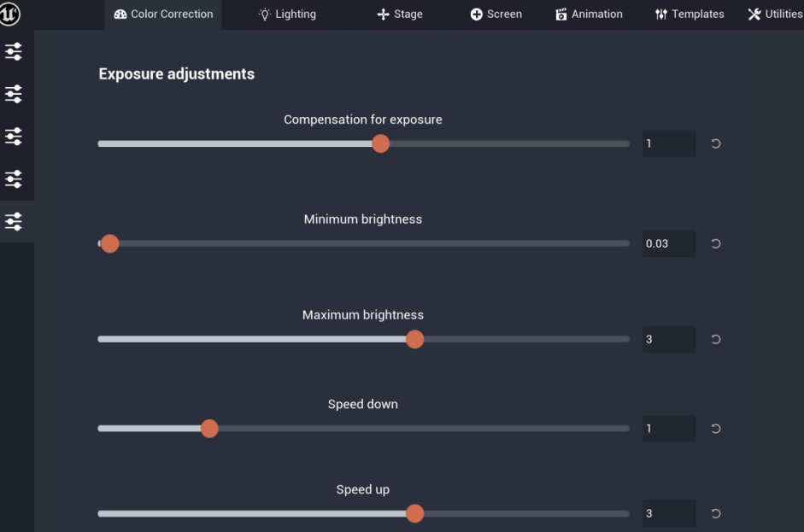
Task: Reset Maximum brightness value
Action: [716, 339]
